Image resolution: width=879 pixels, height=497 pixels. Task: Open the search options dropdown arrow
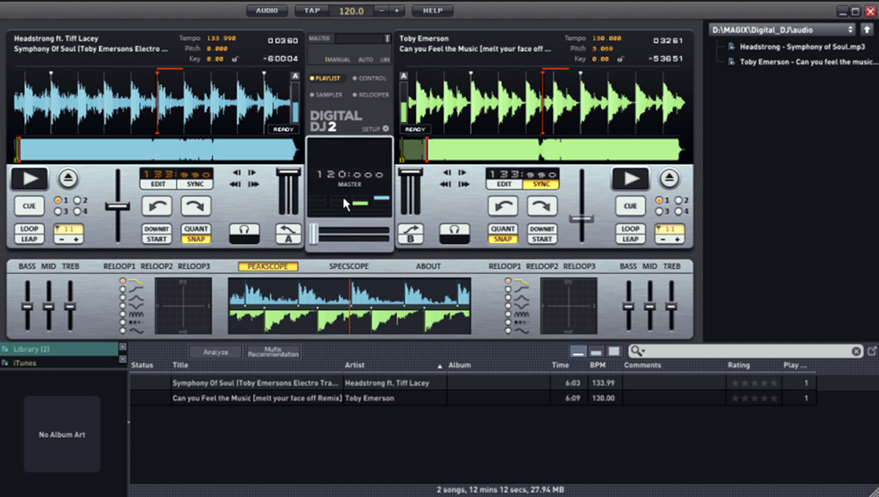point(644,352)
